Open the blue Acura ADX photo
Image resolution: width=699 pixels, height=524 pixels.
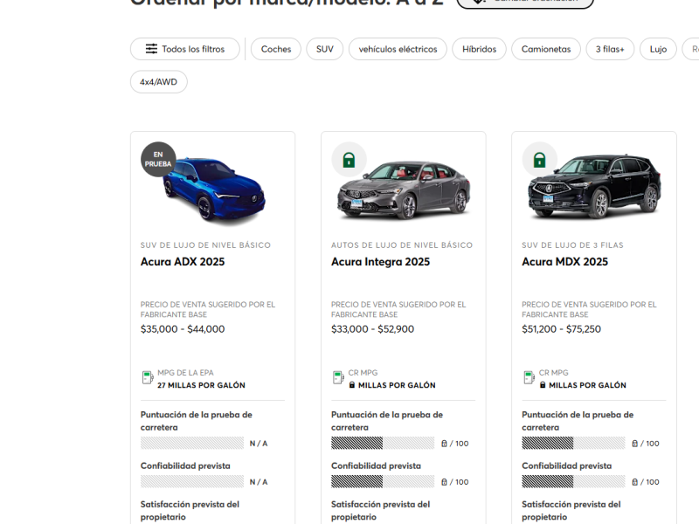[x=214, y=189]
